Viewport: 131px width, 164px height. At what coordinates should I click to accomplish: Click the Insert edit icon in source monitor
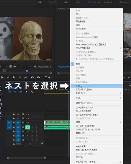click(x=33, y=77)
